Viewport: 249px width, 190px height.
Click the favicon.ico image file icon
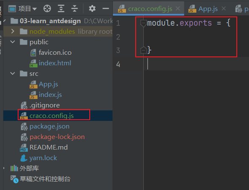pyautogui.click(x=33, y=53)
